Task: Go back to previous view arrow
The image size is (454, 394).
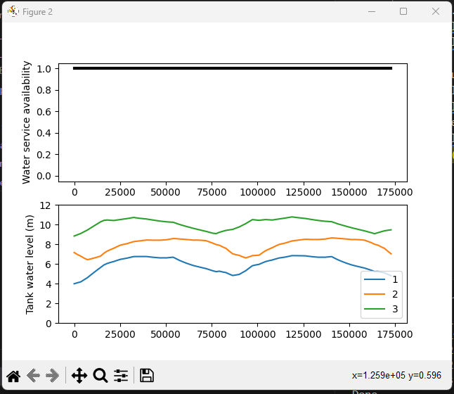Action: point(33,376)
